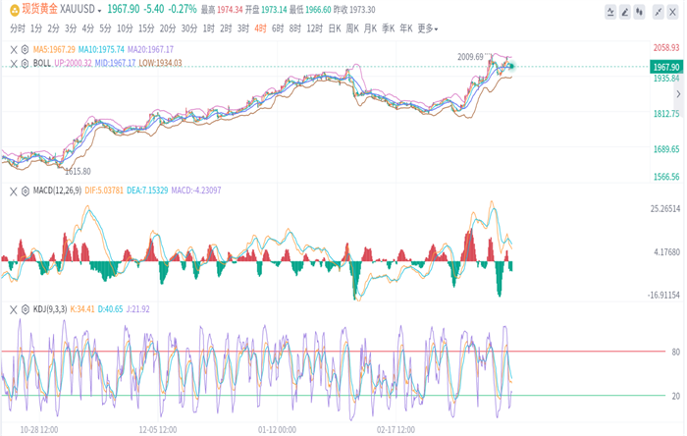
Task: Switch to the 1分 timeframe
Action: (x=36, y=28)
